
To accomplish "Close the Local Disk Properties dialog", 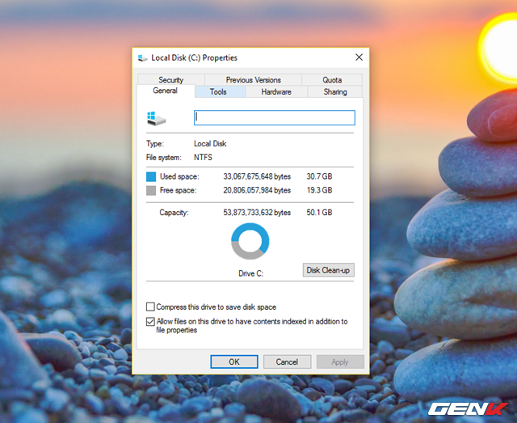I will tap(359, 57).
